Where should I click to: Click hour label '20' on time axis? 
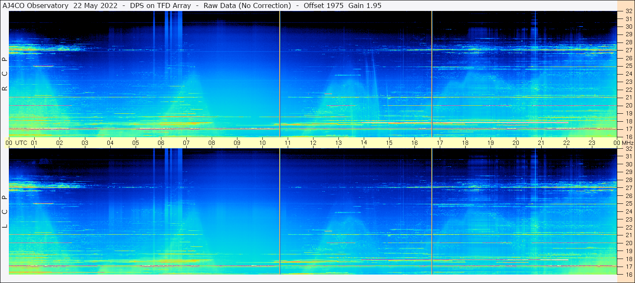[516, 143]
